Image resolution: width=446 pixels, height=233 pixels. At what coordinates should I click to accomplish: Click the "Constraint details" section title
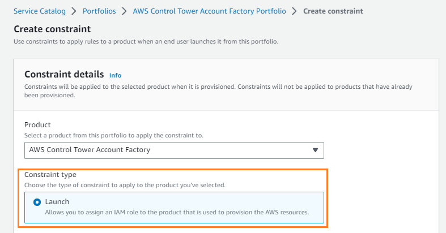64,74
